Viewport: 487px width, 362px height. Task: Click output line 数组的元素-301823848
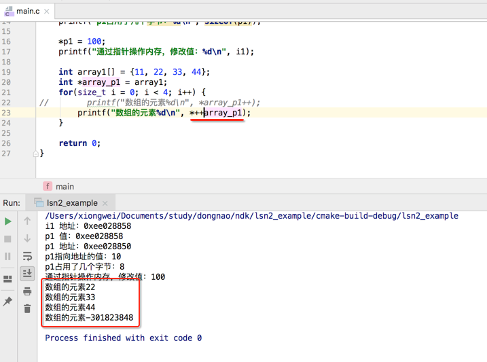89,318
